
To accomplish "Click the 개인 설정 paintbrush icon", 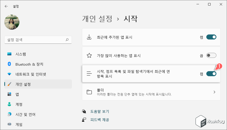I will [x=9, y=84].
